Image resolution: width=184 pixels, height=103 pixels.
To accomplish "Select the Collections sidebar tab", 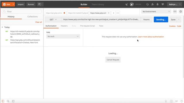I will coord(32,17).
